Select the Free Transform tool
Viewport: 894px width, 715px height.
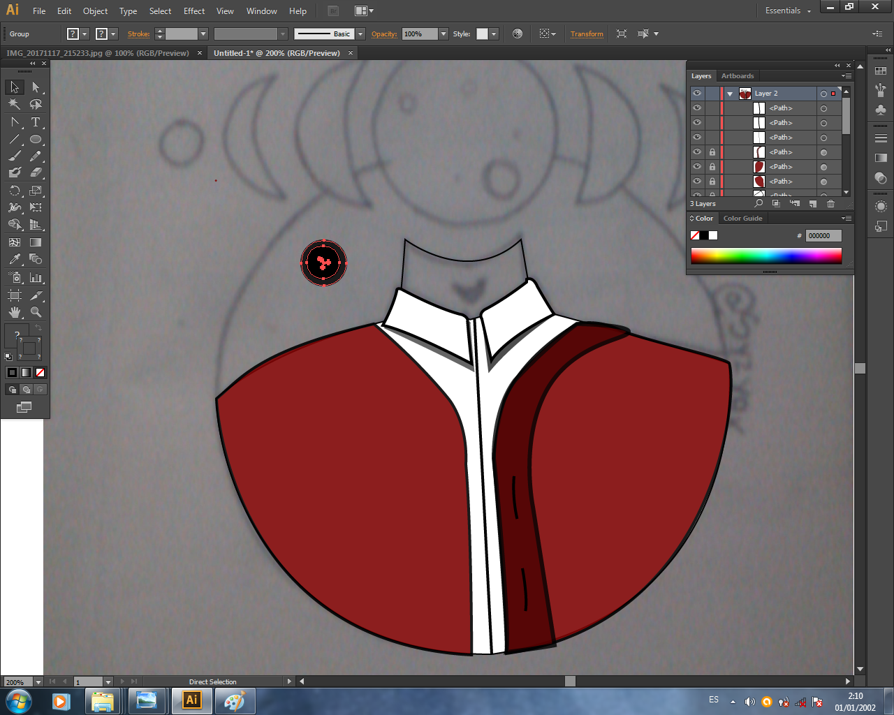pos(36,207)
